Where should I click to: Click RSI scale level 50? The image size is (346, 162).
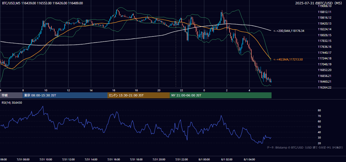(x=319, y=127)
